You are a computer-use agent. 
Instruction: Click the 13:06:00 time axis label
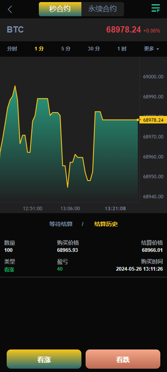70,209
